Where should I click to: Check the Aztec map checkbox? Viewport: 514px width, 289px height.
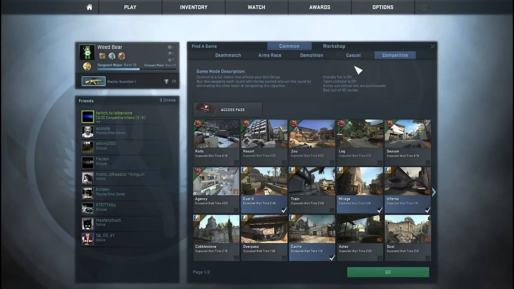coord(380,258)
